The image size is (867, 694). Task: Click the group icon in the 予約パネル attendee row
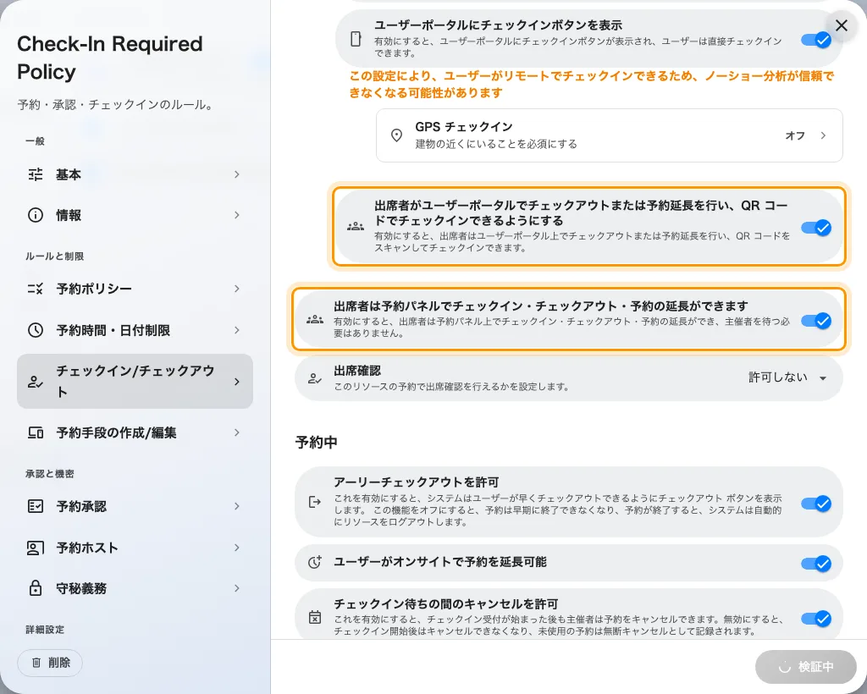tap(315, 319)
